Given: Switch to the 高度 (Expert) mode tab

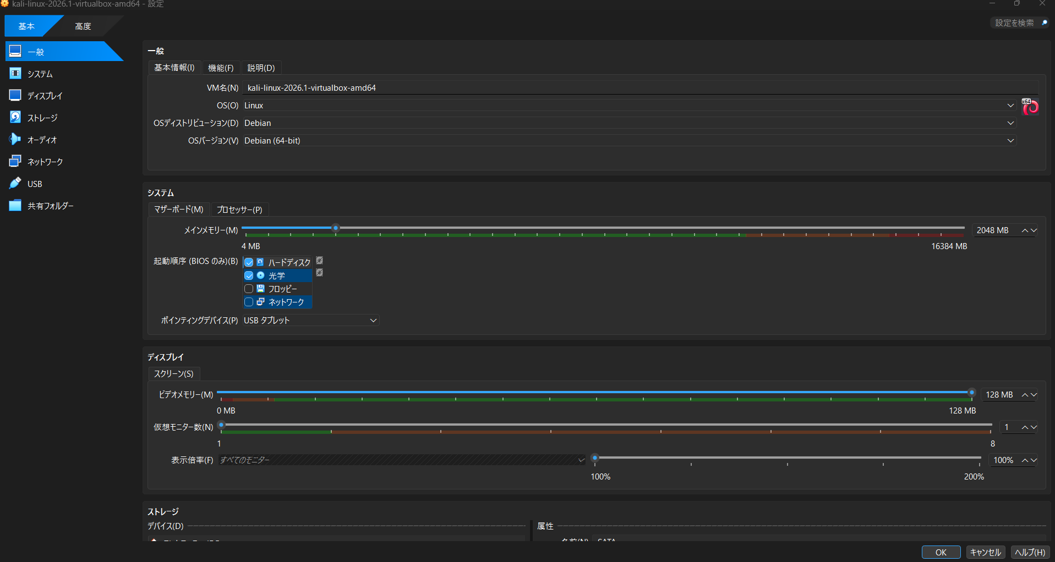Looking at the screenshot, I should point(83,26).
